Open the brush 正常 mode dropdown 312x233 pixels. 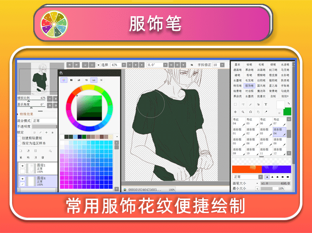[260, 177]
